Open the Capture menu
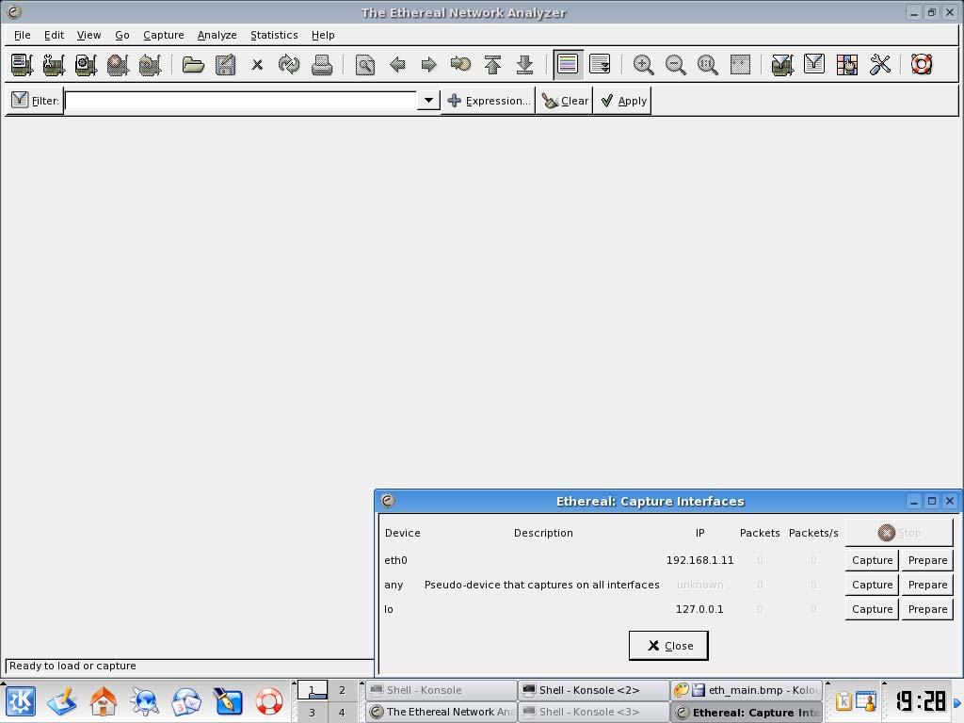The height and width of the screenshot is (723, 964). (164, 35)
